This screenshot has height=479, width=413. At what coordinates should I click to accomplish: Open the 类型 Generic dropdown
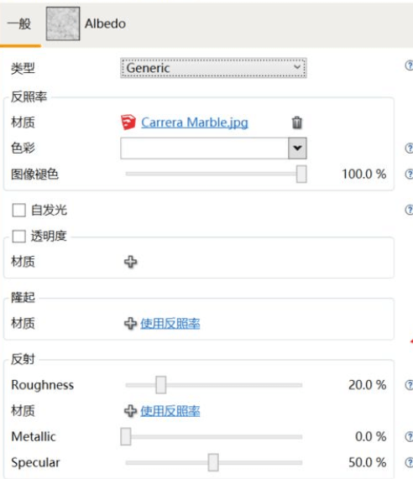point(213,68)
